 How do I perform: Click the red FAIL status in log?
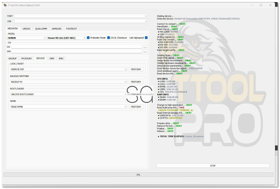182,108
